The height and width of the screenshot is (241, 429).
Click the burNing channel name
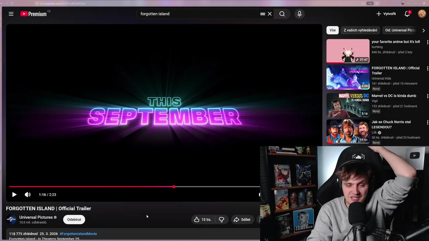[377, 47]
